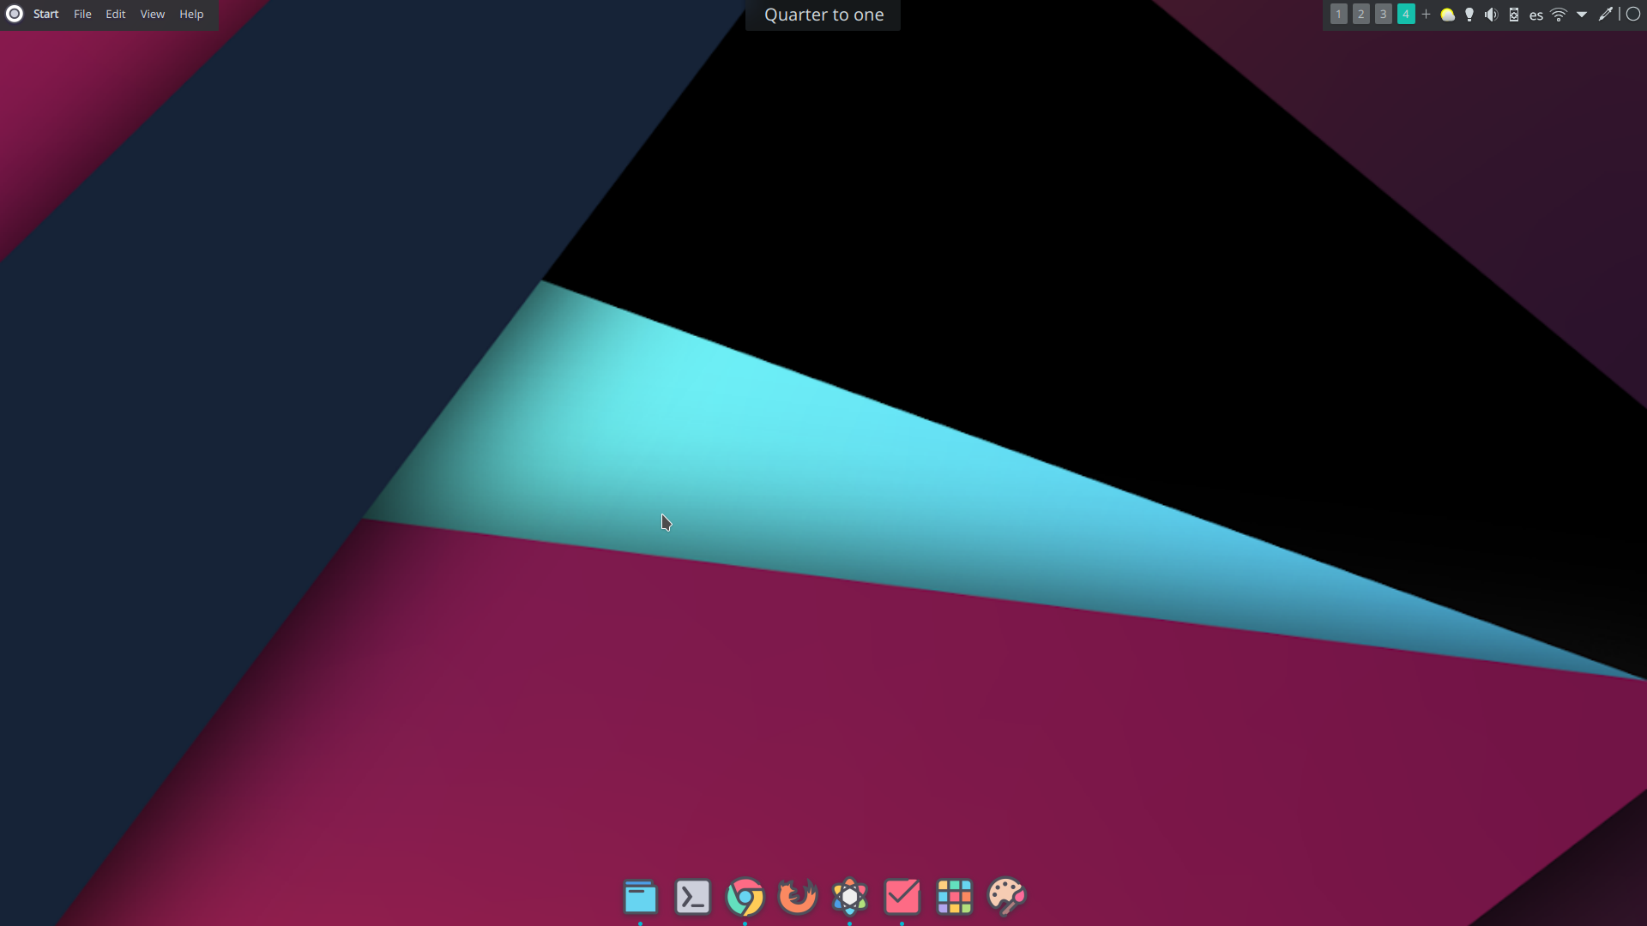The width and height of the screenshot is (1647, 926).
Task: Open the Start menu in the panel
Action: click(x=45, y=14)
